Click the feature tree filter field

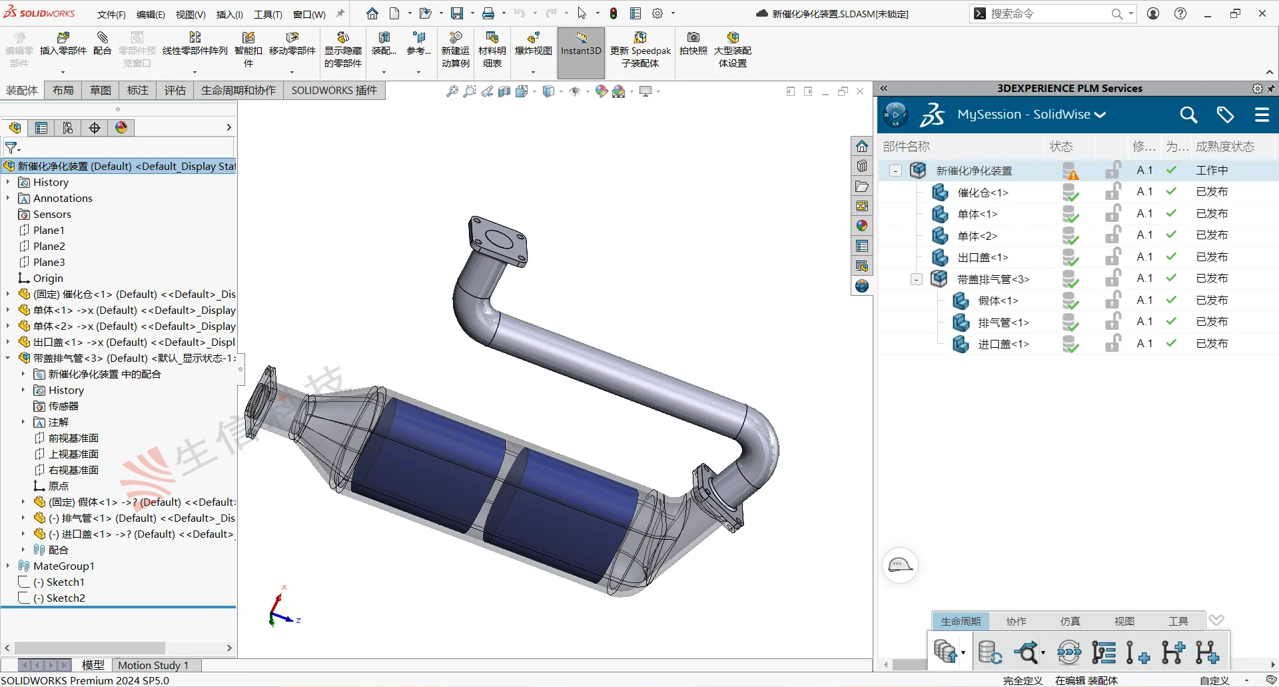tap(119, 147)
